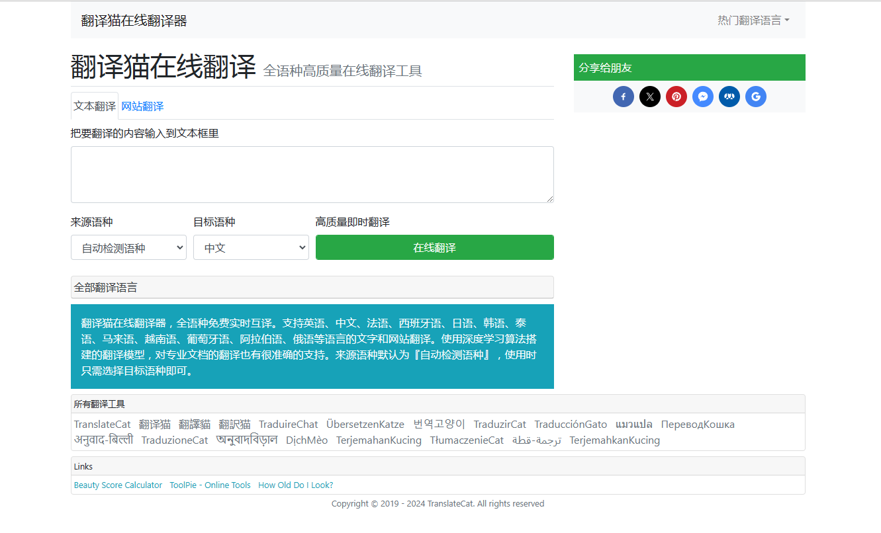Share using the Google icon
The image size is (881, 533).
tap(756, 97)
